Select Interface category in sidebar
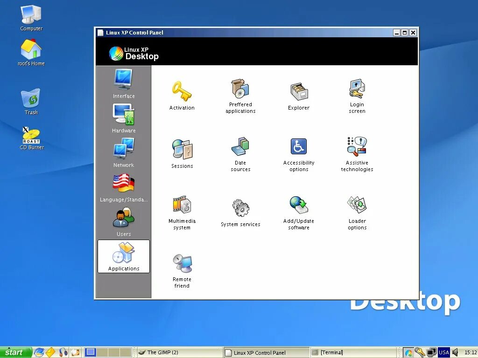 tap(124, 83)
